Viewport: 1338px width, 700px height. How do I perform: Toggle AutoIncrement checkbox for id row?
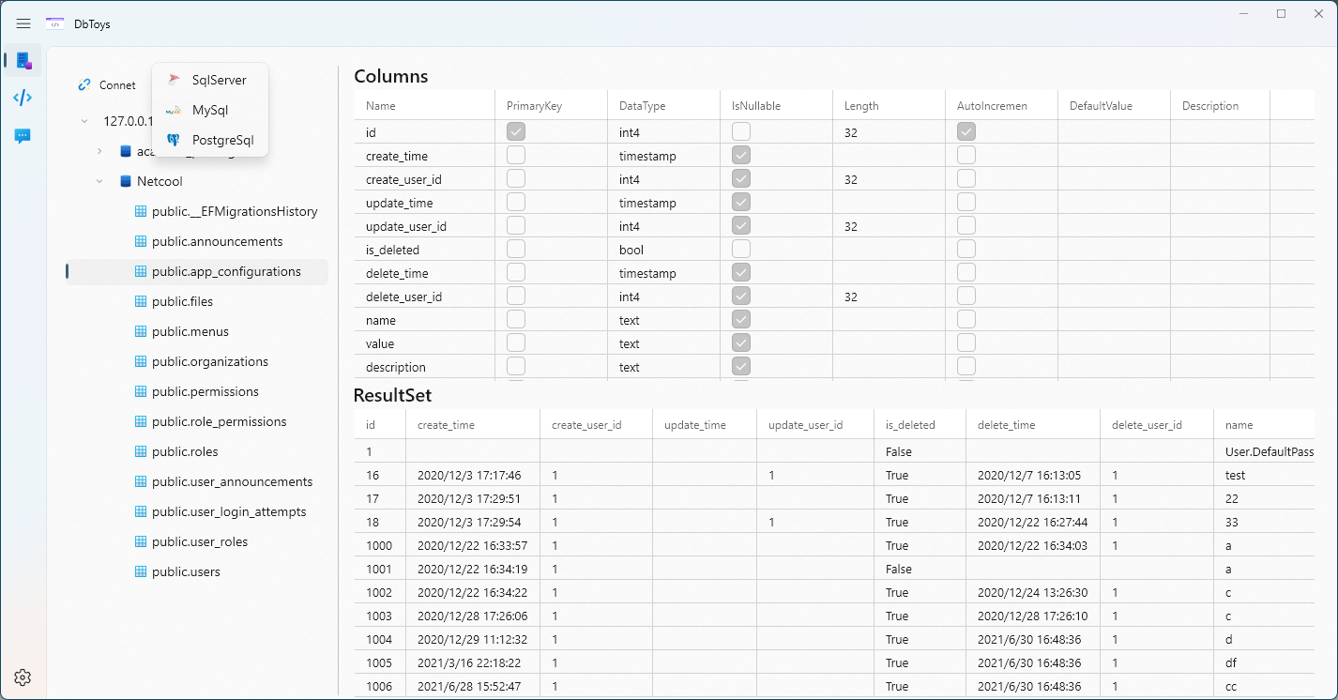pos(966,131)
